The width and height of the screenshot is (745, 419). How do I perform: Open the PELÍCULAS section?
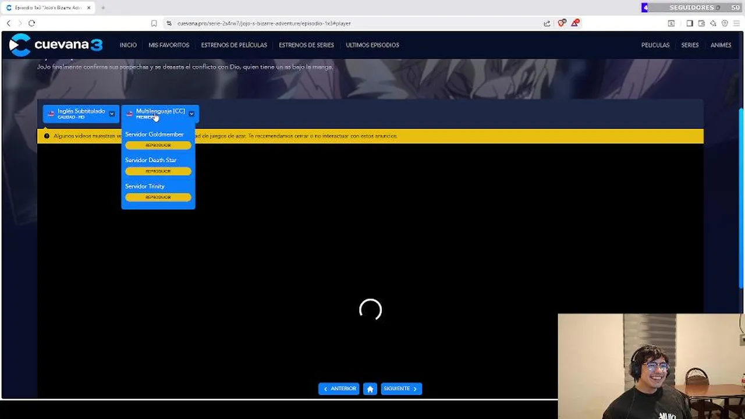[655, 45]
